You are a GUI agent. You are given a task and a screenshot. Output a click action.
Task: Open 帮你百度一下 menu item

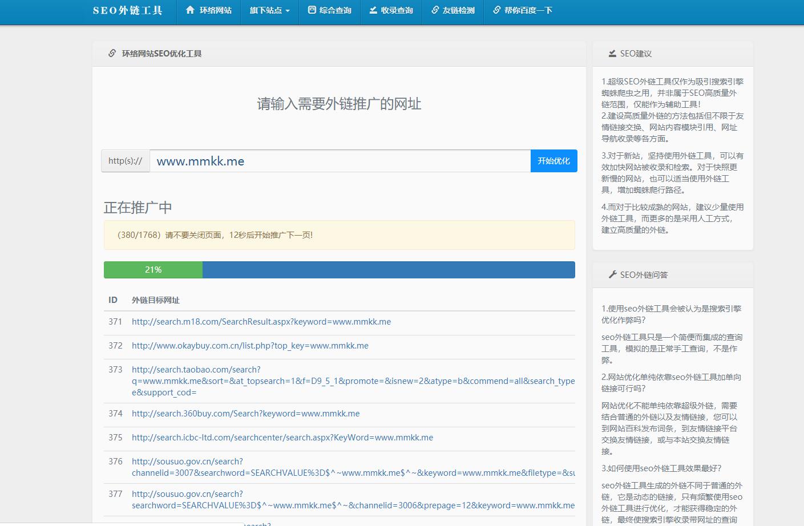coord(523,10)
